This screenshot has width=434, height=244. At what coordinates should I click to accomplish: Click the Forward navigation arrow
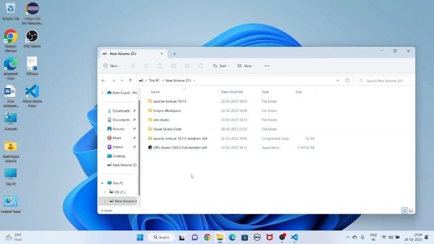[x=113, y=81]
